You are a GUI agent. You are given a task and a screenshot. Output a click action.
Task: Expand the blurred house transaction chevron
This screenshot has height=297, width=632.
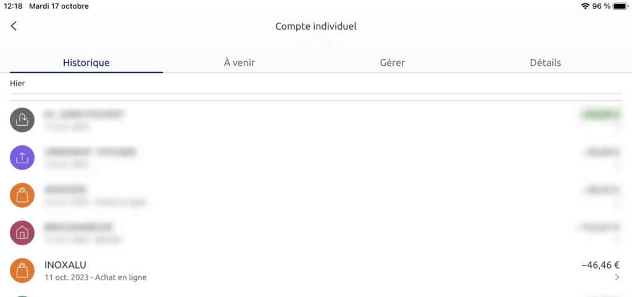tap(617, 240)
